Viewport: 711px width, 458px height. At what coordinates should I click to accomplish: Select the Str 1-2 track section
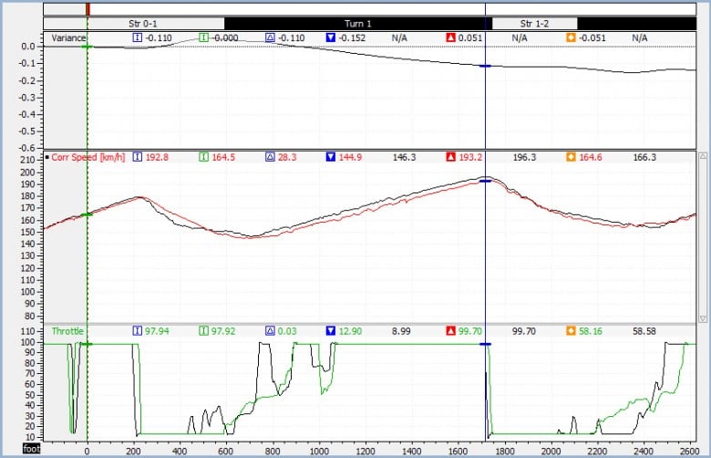pos(534,24)
